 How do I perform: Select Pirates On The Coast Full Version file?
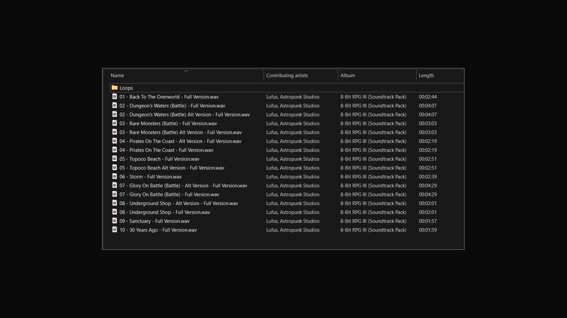point(166,150)
